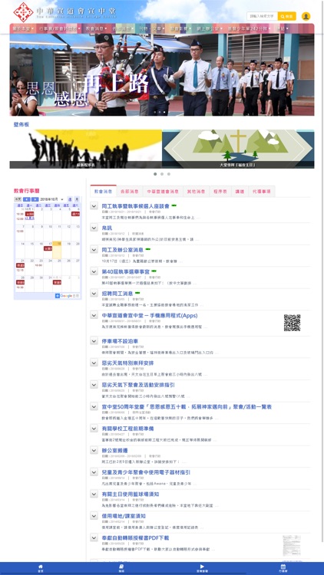
Task: Click the book icon in the bottom bar
Action: pos(121,568)
